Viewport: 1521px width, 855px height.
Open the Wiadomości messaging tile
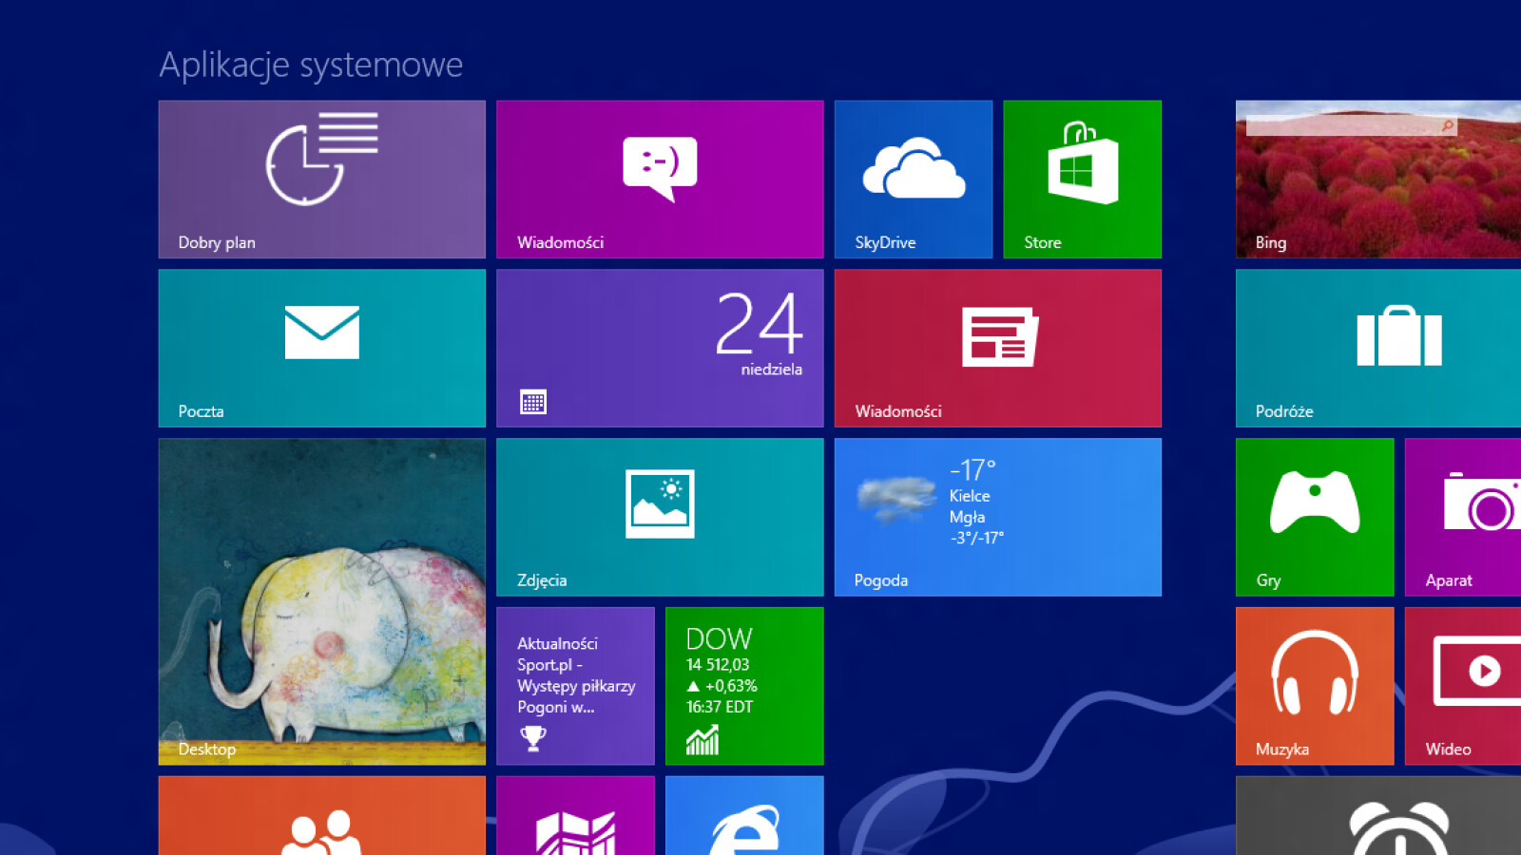(659, 179)
